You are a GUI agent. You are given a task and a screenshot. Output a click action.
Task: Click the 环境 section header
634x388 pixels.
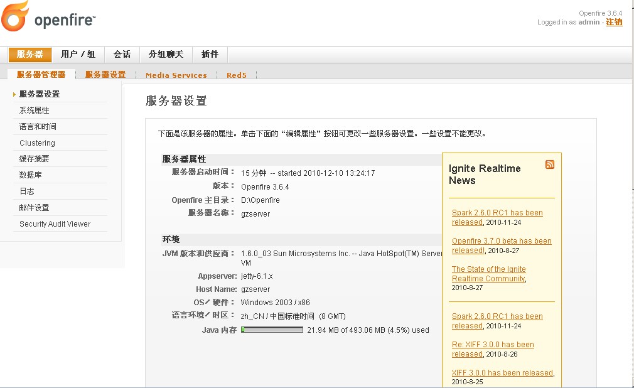point(171,239)
